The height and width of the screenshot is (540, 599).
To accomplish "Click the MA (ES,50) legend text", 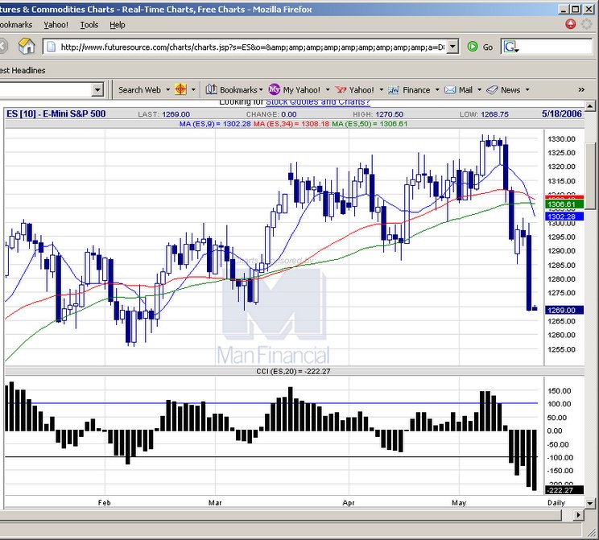I will (370, 124).
